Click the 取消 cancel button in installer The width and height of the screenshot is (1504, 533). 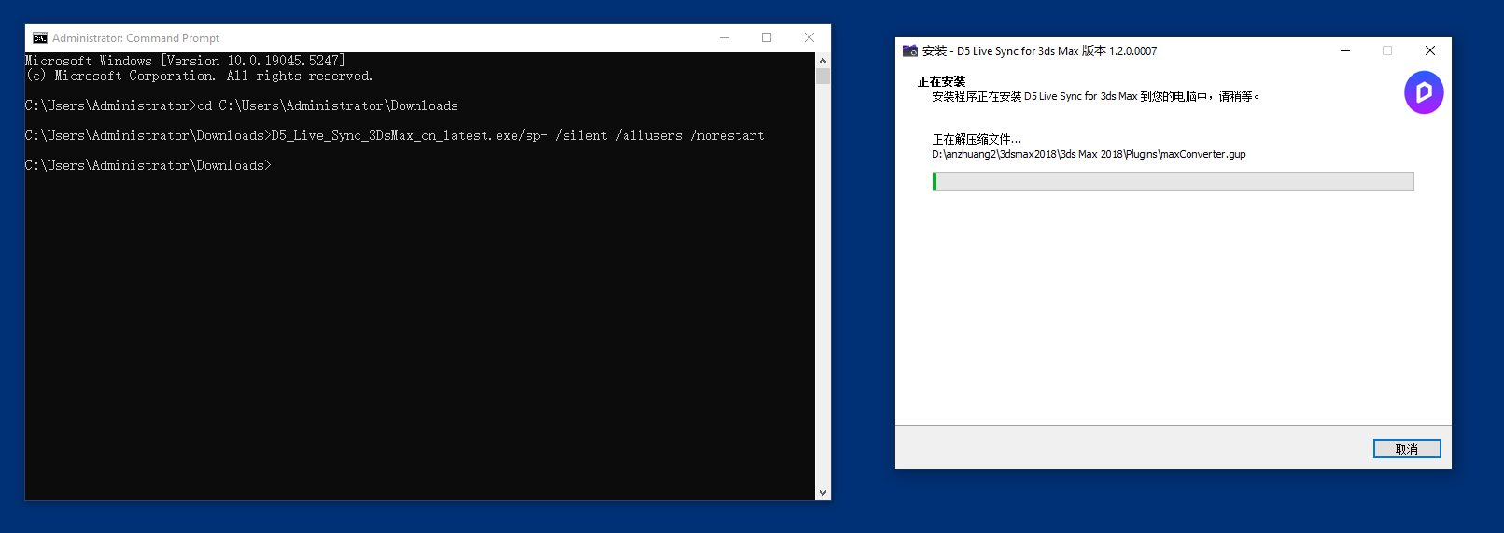coord(1407,449)
